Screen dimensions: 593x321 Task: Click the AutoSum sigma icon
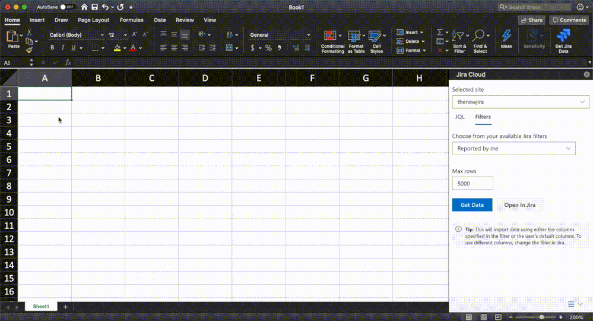coord(440,32)
